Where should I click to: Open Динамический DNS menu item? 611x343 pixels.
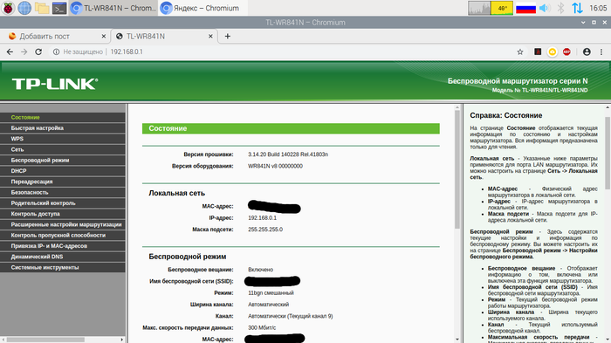click(62, 257)
